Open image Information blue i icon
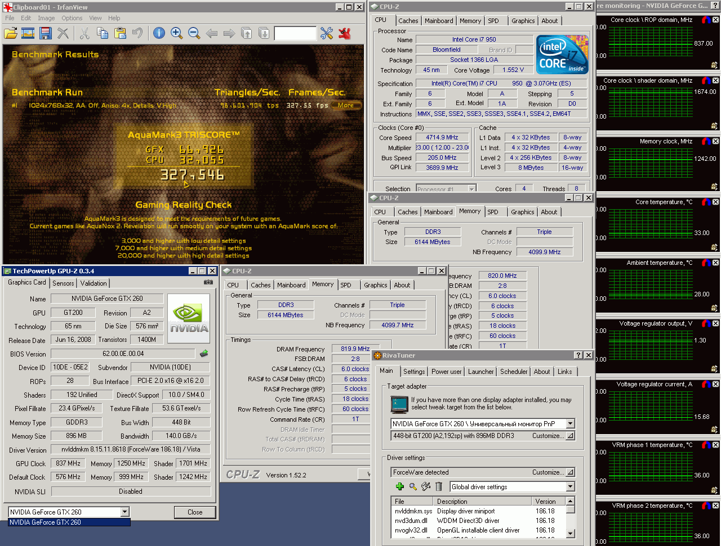Screen dimensions: 721x546 coord(159,33)
